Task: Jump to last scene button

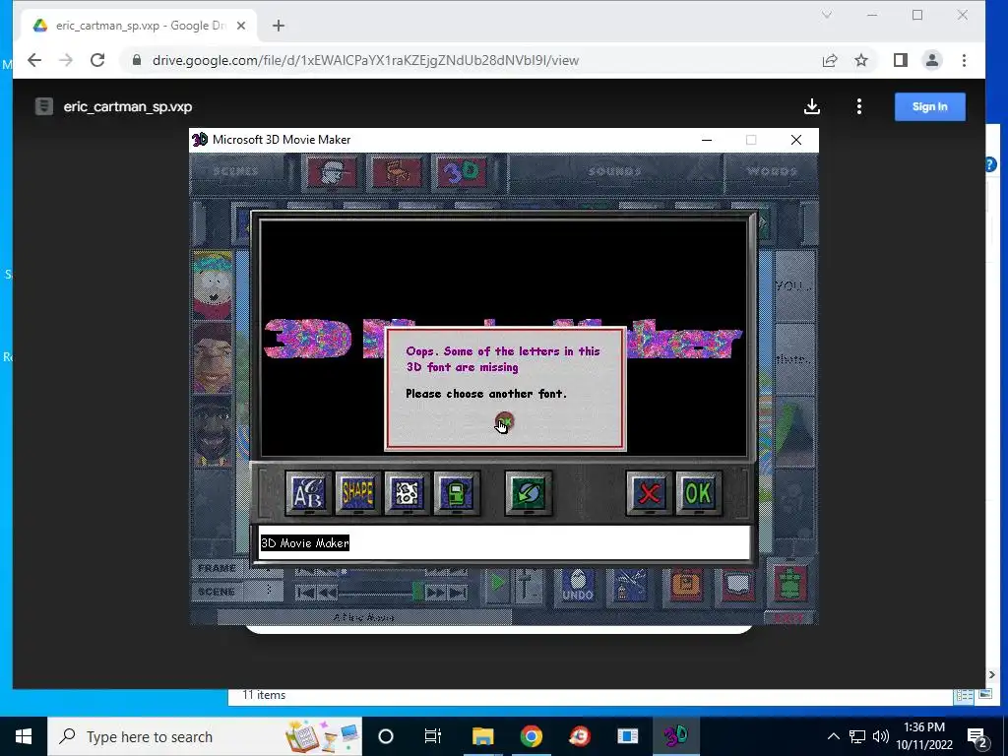Action: click(458, 593)
